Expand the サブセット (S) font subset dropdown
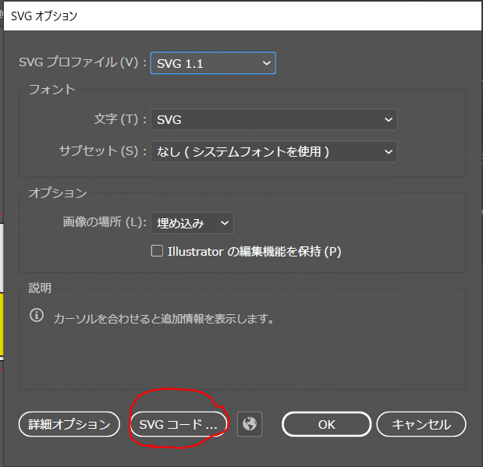Screen dimensions: 483x467 [x=274, y=152]
